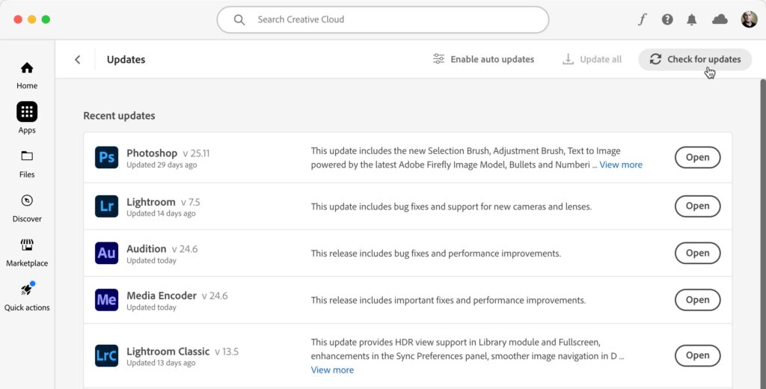Click the Photoshop app name text

click(x=152, y=153)
